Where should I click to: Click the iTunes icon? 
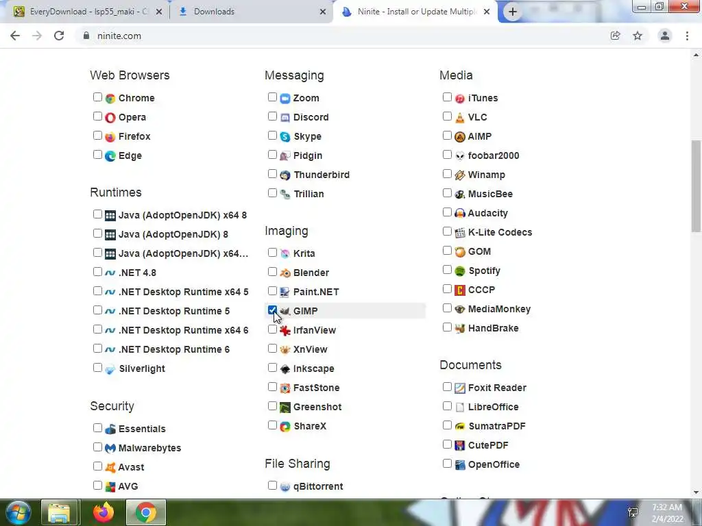point(460,98)
